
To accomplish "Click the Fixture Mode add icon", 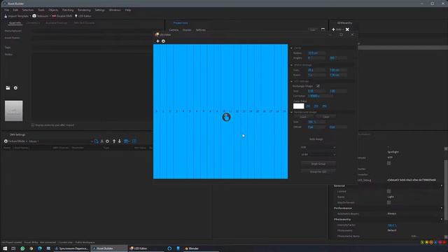I will 6,141.
